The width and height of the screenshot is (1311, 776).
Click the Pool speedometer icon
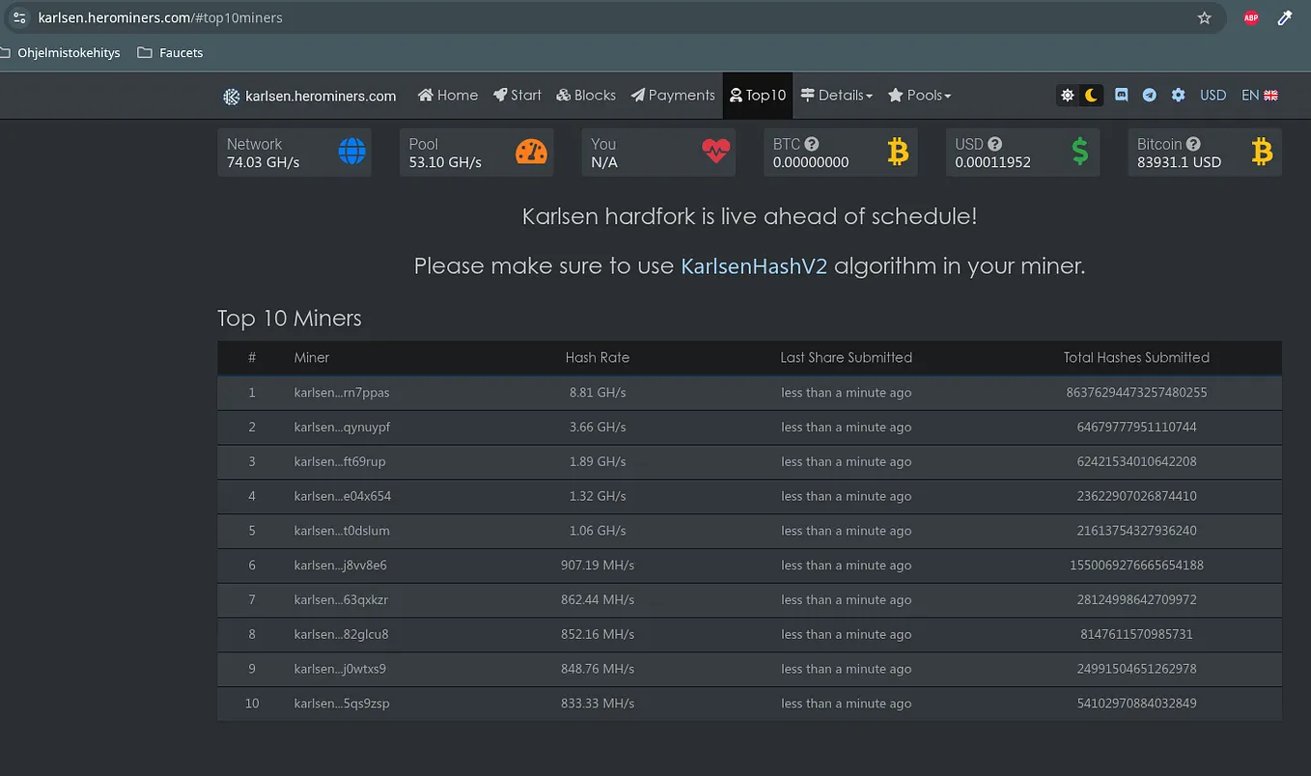tap(532, 152)
